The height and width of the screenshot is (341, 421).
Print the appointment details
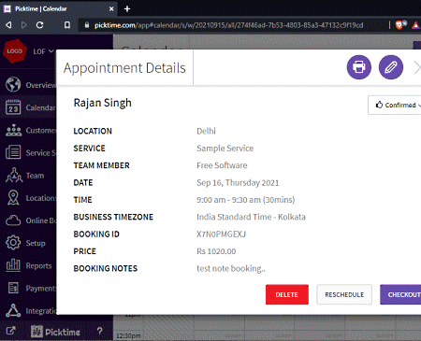[x=359, y=67]
